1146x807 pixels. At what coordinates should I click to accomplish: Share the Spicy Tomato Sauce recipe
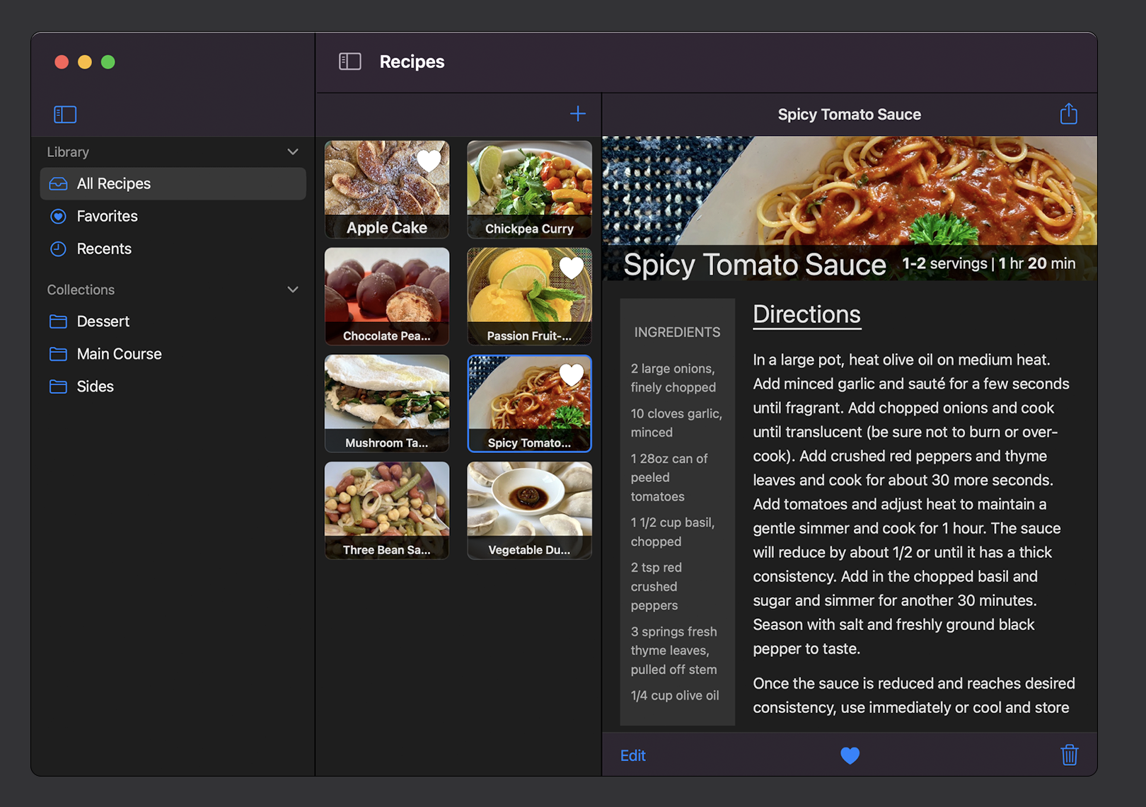[x=1069, y=113]
